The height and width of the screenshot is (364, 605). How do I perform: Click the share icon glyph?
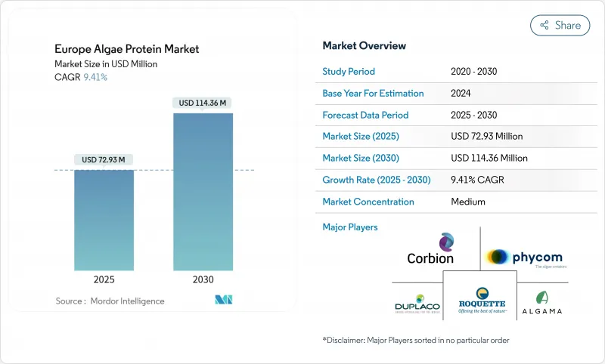[543, 25]
